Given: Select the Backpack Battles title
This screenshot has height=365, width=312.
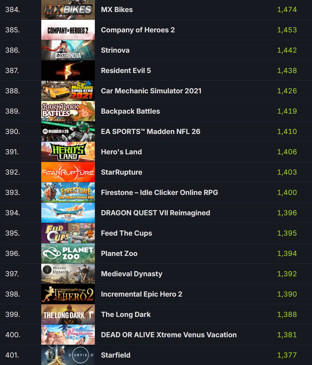Looking at the screenshot, I should pos(130,111).
